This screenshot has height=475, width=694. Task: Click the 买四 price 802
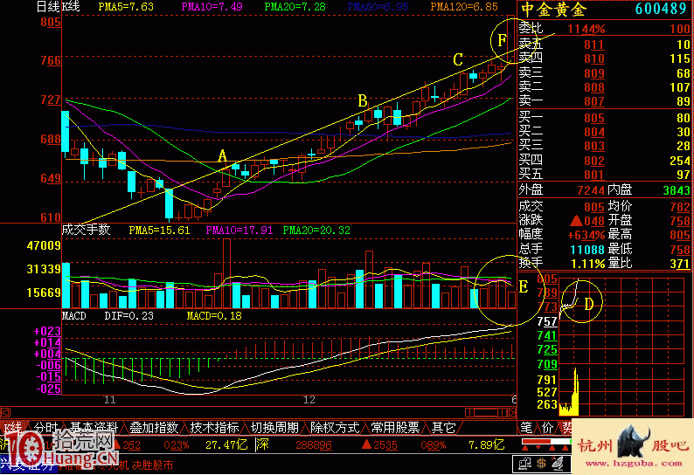594,161
